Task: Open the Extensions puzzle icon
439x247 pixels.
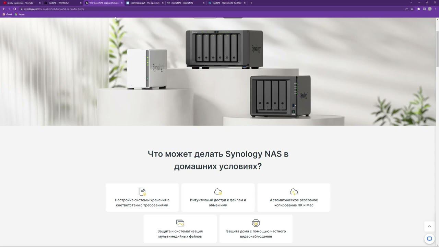Action: coord(419,9)
